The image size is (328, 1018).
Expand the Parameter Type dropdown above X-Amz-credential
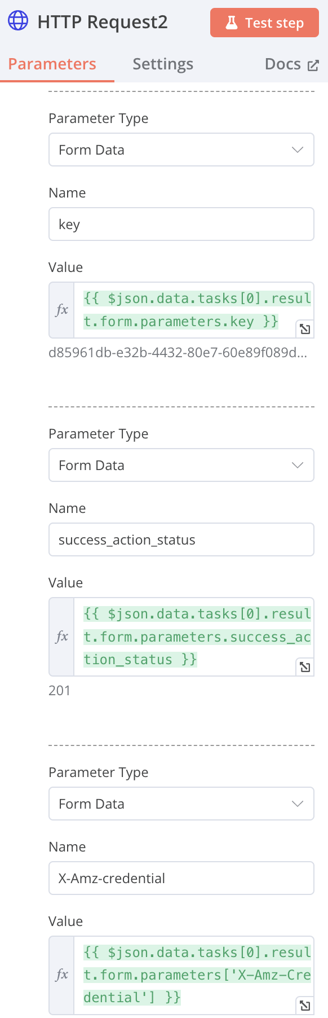click(181, 804)
